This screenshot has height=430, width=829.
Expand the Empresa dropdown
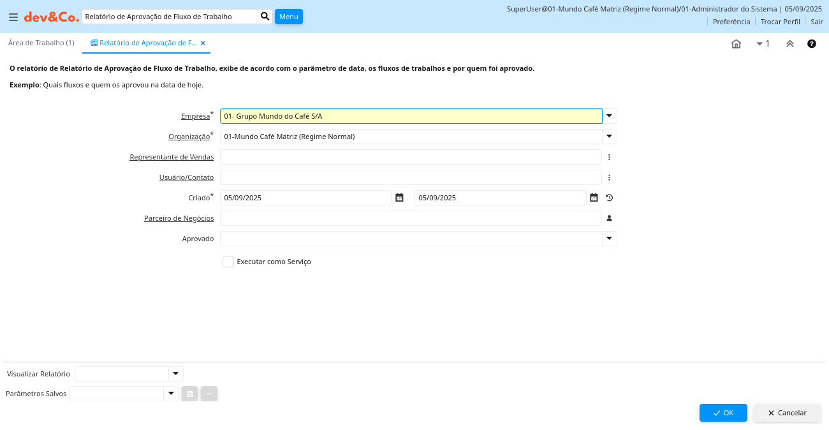click(x=610, y=116)
